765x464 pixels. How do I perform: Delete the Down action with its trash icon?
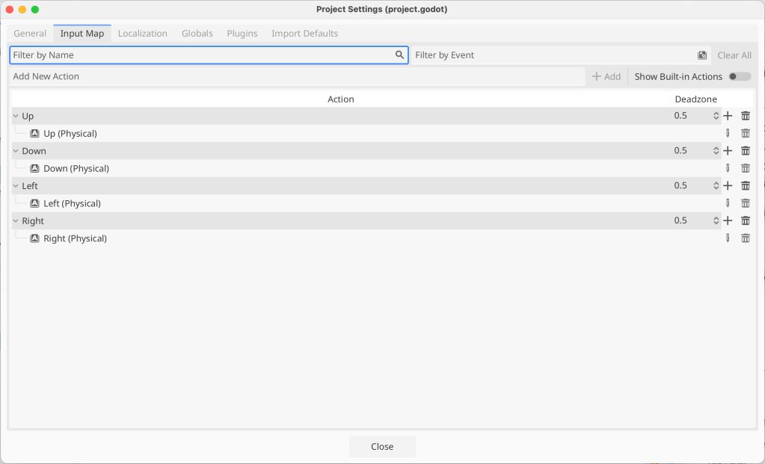click(x=746, y=151)
